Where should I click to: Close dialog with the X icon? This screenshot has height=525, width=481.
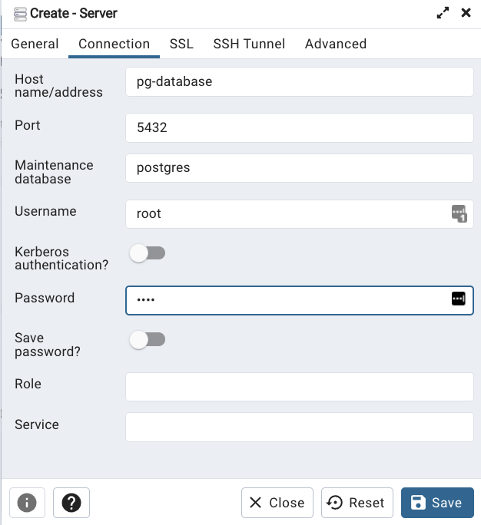click(x=466, y=13)
